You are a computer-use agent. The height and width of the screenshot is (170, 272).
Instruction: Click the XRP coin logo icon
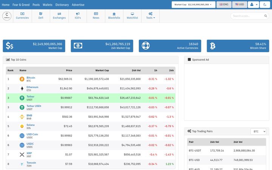click(22, 155)
